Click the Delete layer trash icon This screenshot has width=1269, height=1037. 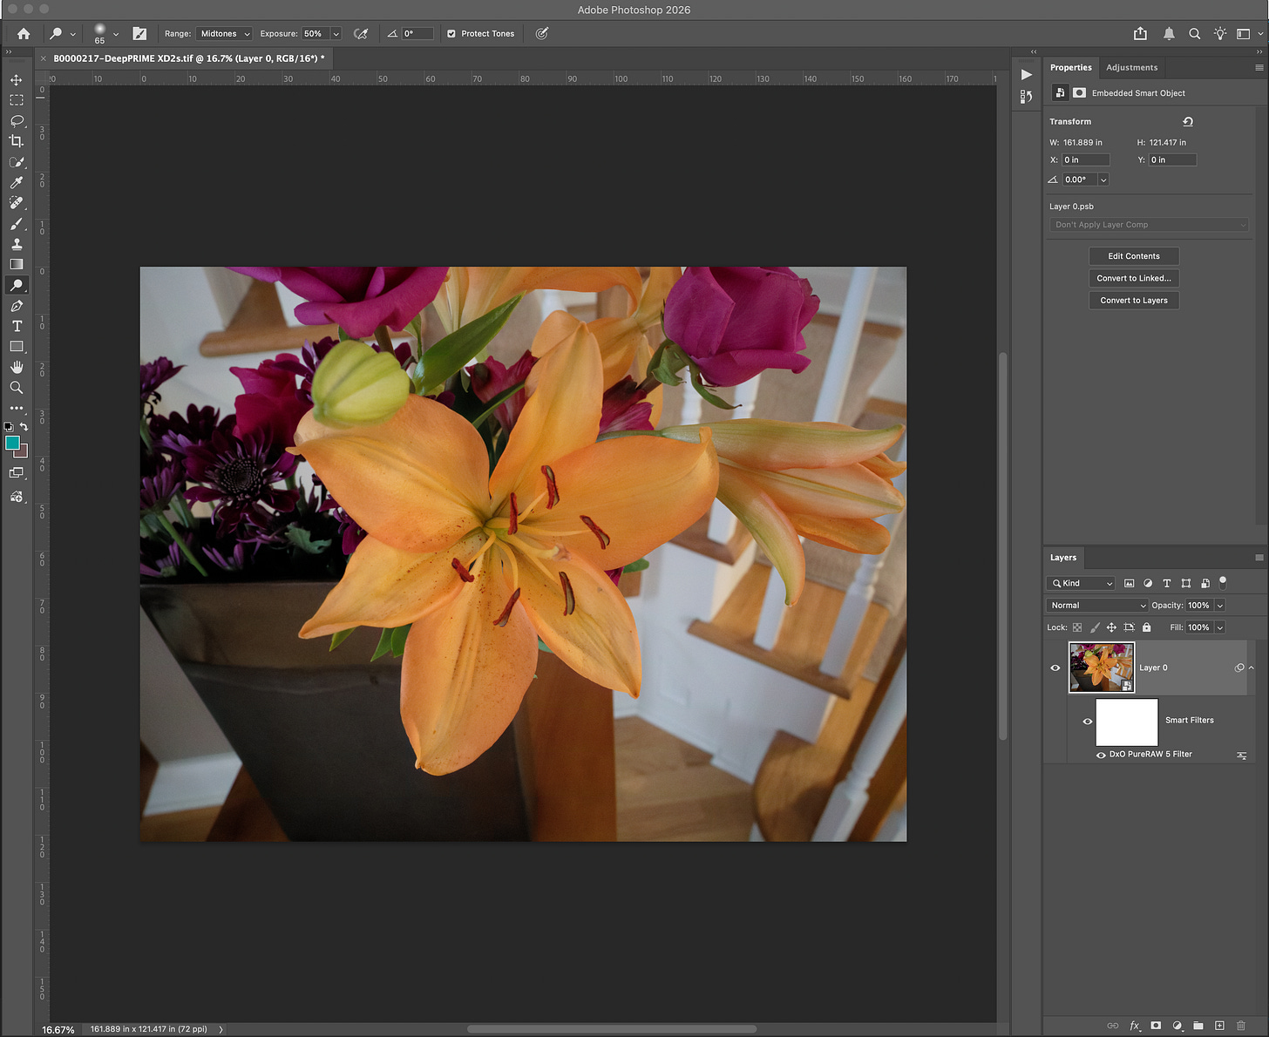[1241, 1026]
